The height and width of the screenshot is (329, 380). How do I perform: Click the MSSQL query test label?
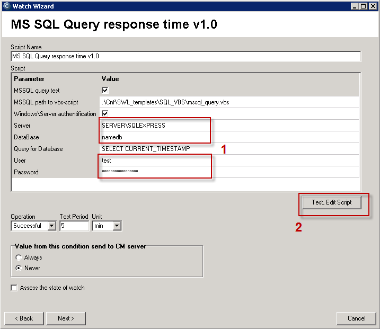pyautogui.click(x=37, y=91)
